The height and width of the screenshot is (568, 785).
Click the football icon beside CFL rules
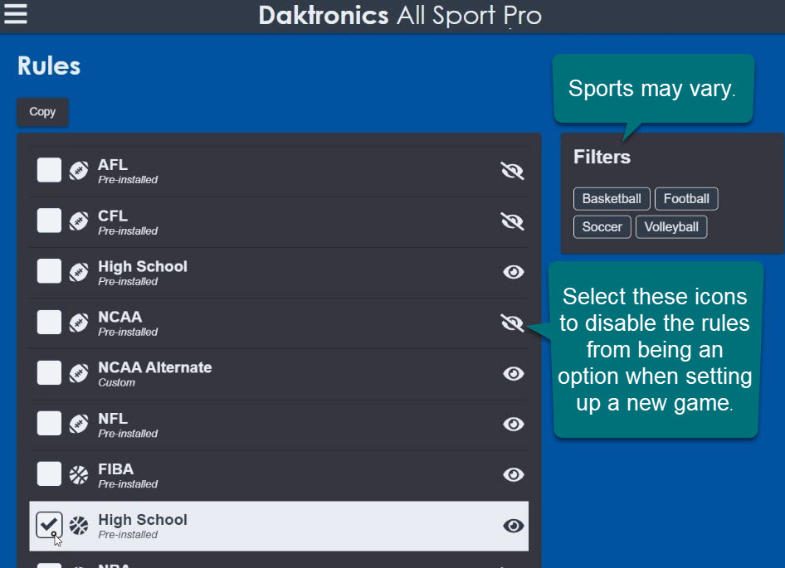click(78, 221)
